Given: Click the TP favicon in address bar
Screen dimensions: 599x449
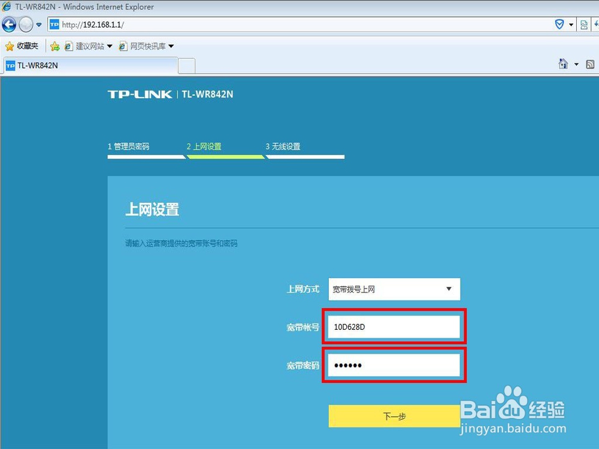Looking at the screenshot, I should pyautogui.click(x=55, y=25).
